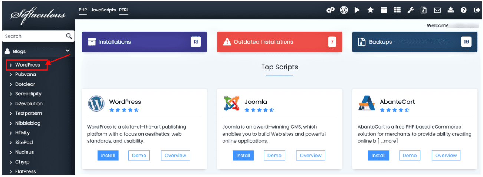Open SitePad in the sidebar list
Image resolution: width=483 pixels, height=177 pixels.
(24, 142)
